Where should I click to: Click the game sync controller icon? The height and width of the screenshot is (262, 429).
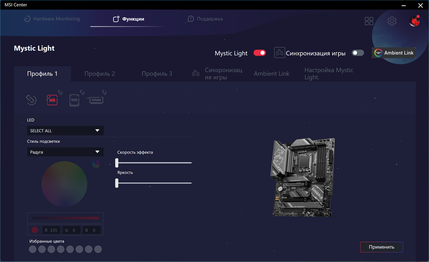(279, 52)
